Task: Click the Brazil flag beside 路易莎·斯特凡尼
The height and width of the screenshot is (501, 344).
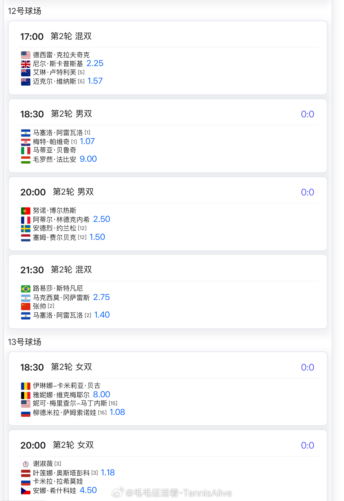Action: point(26,289)
